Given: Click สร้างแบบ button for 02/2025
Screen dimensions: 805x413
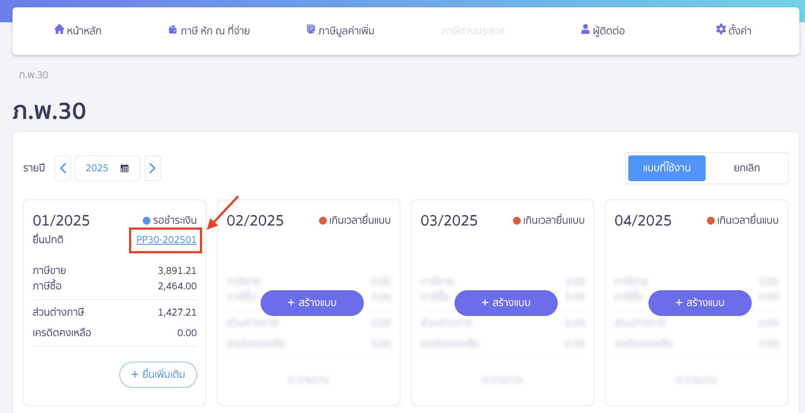Looking at the screenshot, I should tap(312, 303).
